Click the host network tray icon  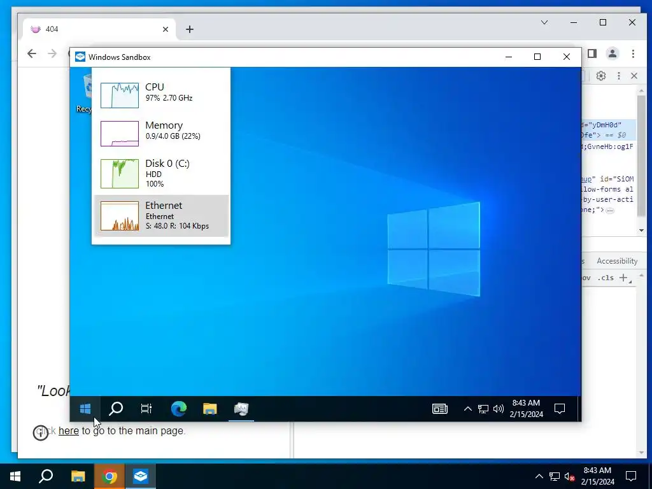click(555, 476)
